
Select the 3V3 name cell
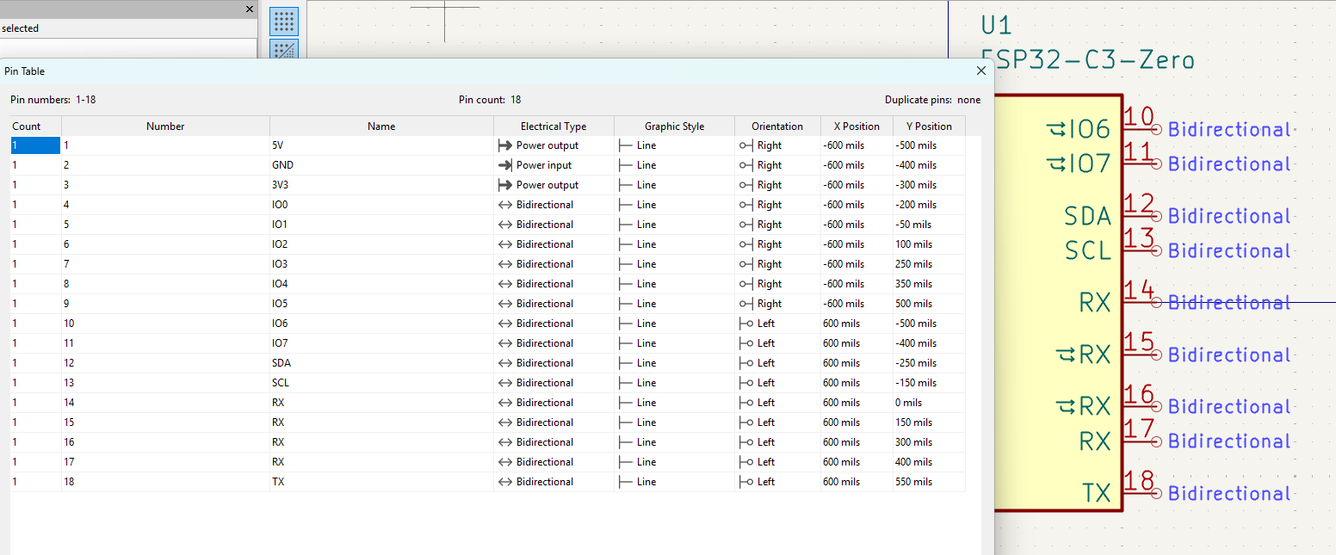[x=381, y=185]
